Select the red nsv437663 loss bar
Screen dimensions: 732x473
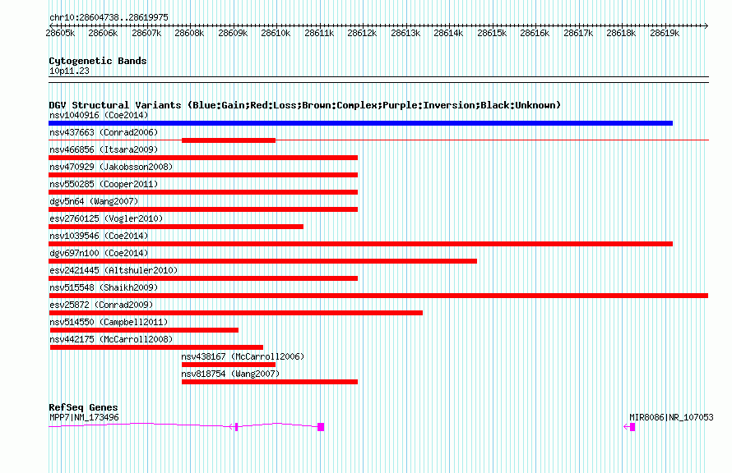229,140
